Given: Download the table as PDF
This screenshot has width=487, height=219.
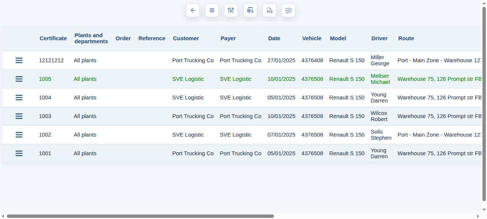Looking at the screenshot, I should point(269,10).
